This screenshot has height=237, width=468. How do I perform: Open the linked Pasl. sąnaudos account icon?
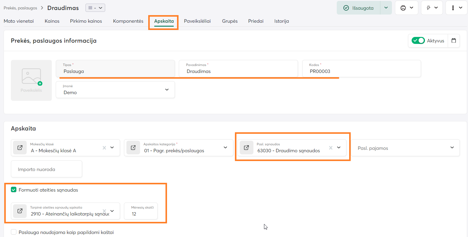tap(246, 148)
